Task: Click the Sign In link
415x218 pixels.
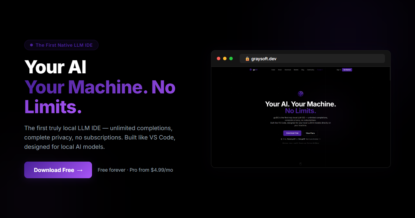Action: pyautogui.click(x=339, y=70)
